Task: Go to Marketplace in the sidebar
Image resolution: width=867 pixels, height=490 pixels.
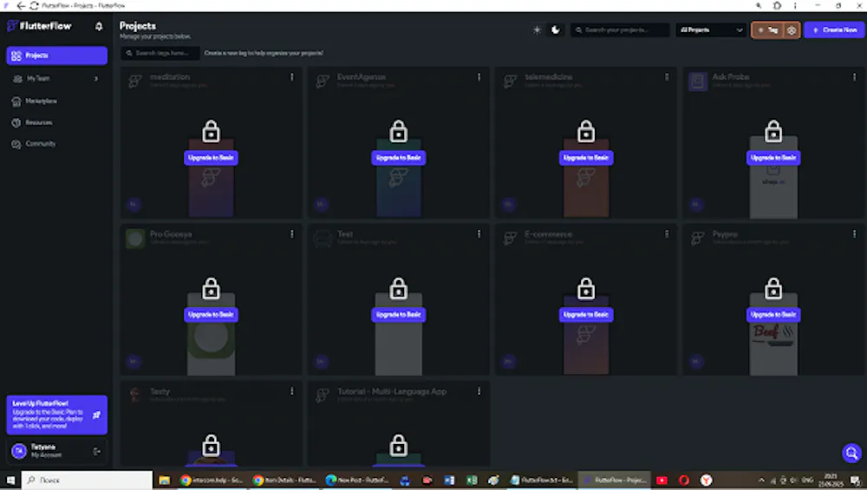Action: click(57, 101)
